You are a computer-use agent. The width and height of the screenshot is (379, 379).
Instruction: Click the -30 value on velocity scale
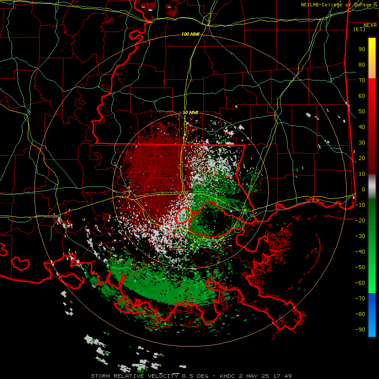pos(360,236)
